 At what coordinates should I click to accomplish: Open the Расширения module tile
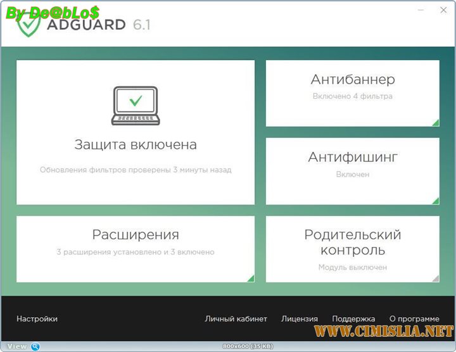point(136,249)
